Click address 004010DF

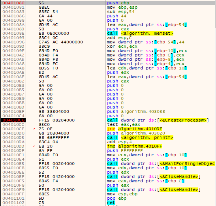click(13, 151)
